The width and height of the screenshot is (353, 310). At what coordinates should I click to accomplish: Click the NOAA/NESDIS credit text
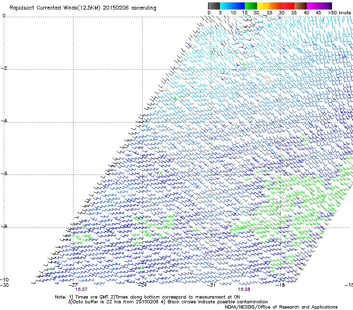point(281,307)
